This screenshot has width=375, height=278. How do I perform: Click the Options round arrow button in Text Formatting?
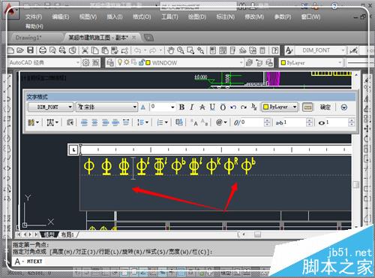click(x=344, y=107)
